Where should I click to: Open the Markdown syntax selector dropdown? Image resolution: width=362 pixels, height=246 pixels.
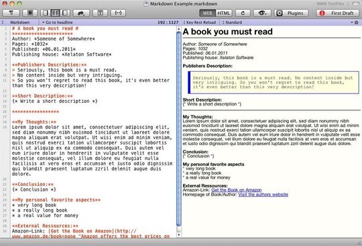18,22
